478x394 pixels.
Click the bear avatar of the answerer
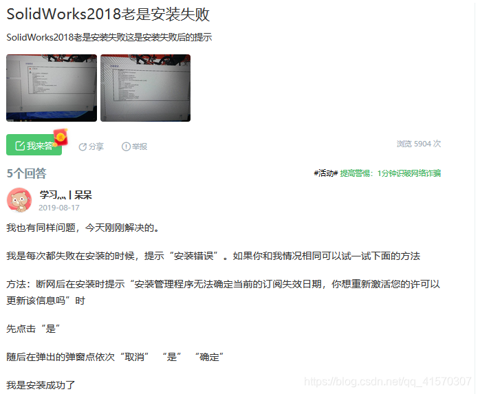click(19, 199)
